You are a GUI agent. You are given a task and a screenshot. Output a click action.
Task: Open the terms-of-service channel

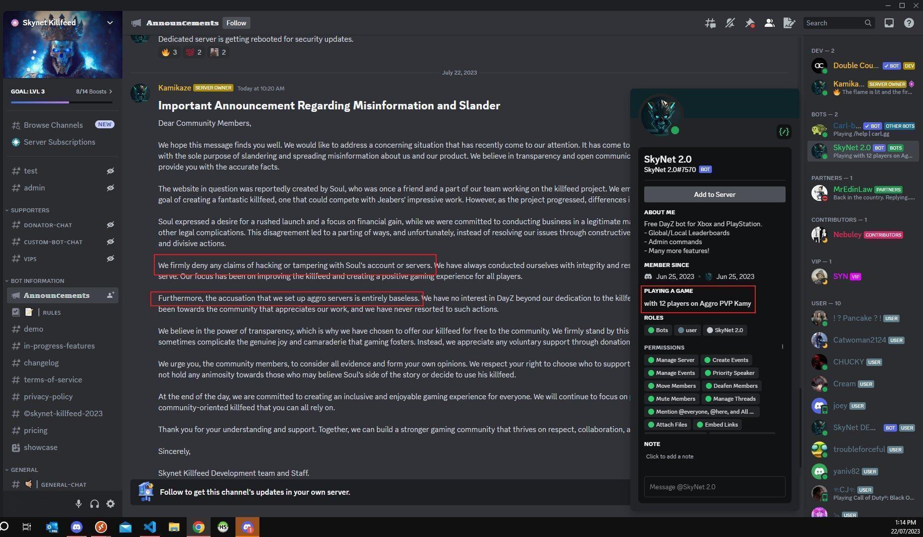point(63,380)
